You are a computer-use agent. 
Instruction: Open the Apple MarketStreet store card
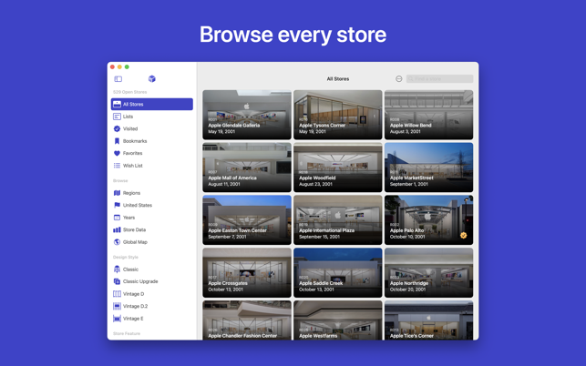coord(428,168)
